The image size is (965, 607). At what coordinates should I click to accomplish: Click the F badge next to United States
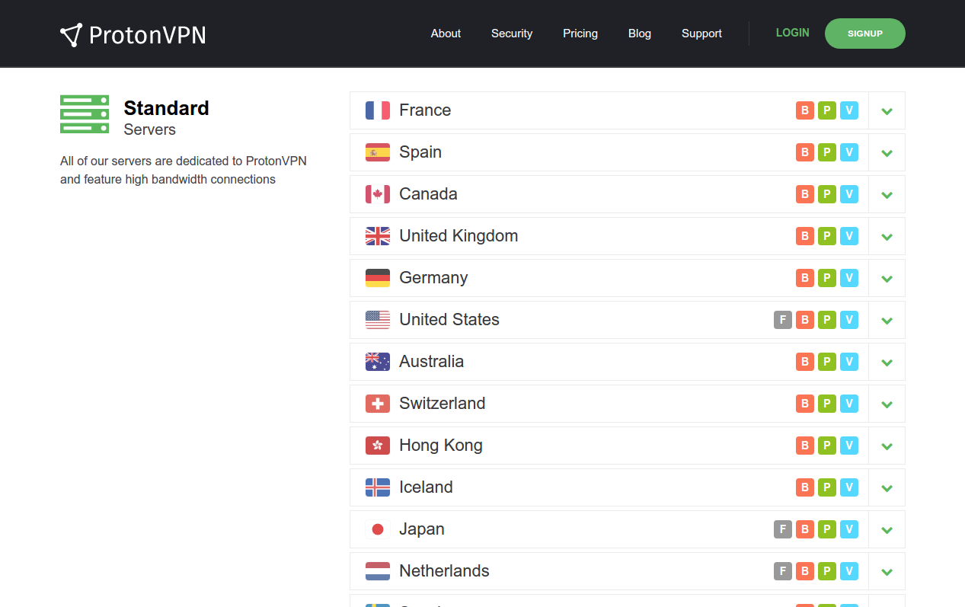(783, 320)
